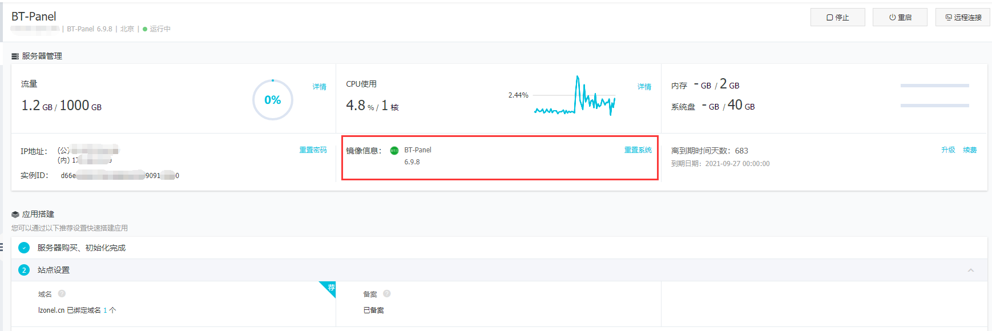
Task: Click the 系统盘 usage progress bar
Action: (x=935, y=106)
